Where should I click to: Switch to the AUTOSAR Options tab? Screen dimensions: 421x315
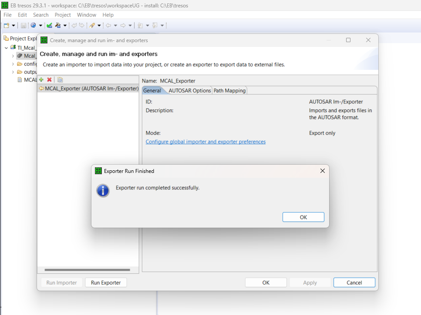click(189, 90)
